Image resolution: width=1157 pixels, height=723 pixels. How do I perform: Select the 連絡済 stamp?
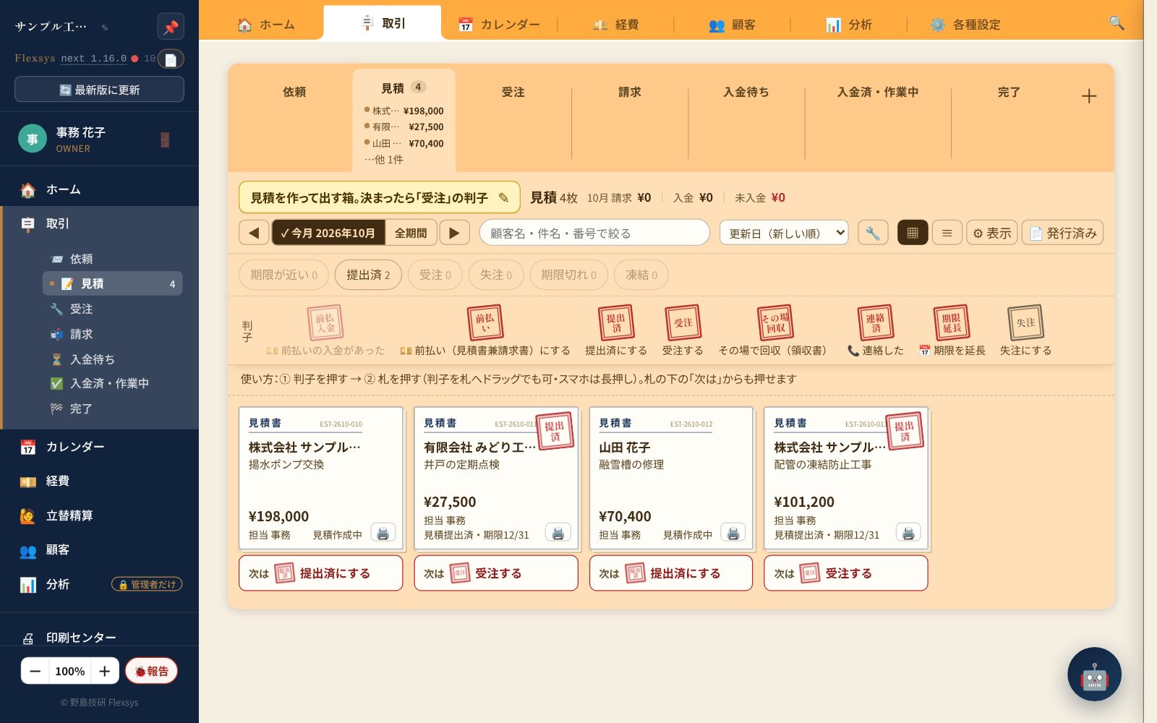[x=876, y=322]
